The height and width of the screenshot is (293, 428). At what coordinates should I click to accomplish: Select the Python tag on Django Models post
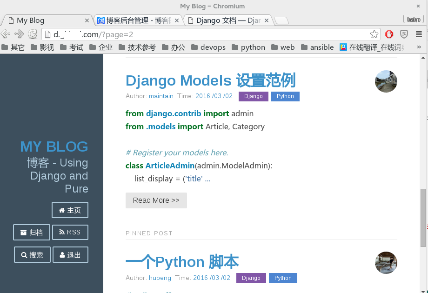tap(285, 96)
